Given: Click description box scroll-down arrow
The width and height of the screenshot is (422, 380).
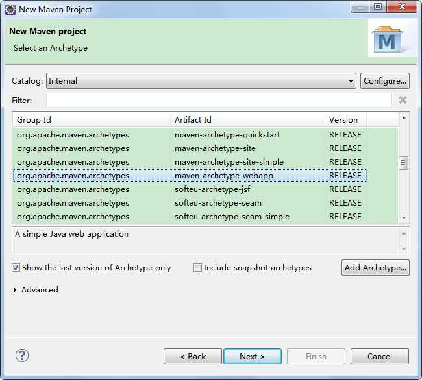Looking at the screenshot, I should click(x=404, y=248).
